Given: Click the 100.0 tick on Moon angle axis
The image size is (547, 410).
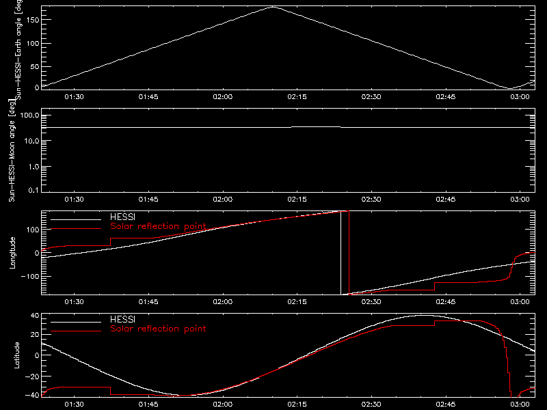Looking at the screenshot, I should pyautogui.click(x=29, y=115).
